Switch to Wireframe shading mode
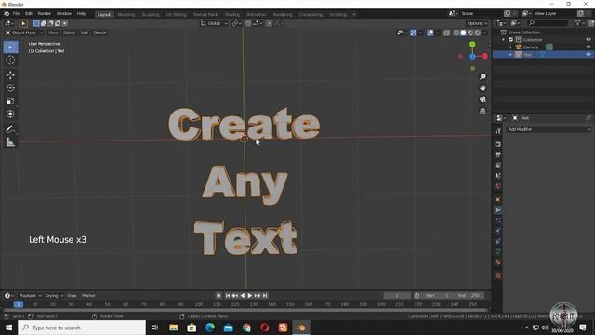The image size is (595, 335). [456, 33]
